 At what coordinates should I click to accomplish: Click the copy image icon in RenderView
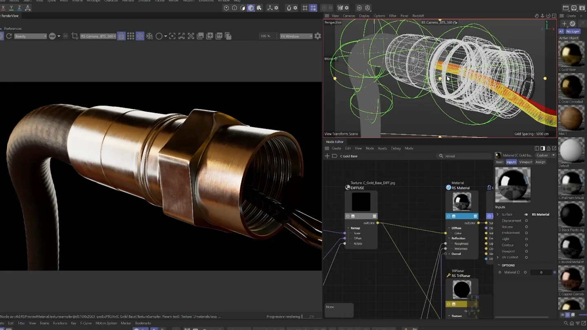[228, 36]
